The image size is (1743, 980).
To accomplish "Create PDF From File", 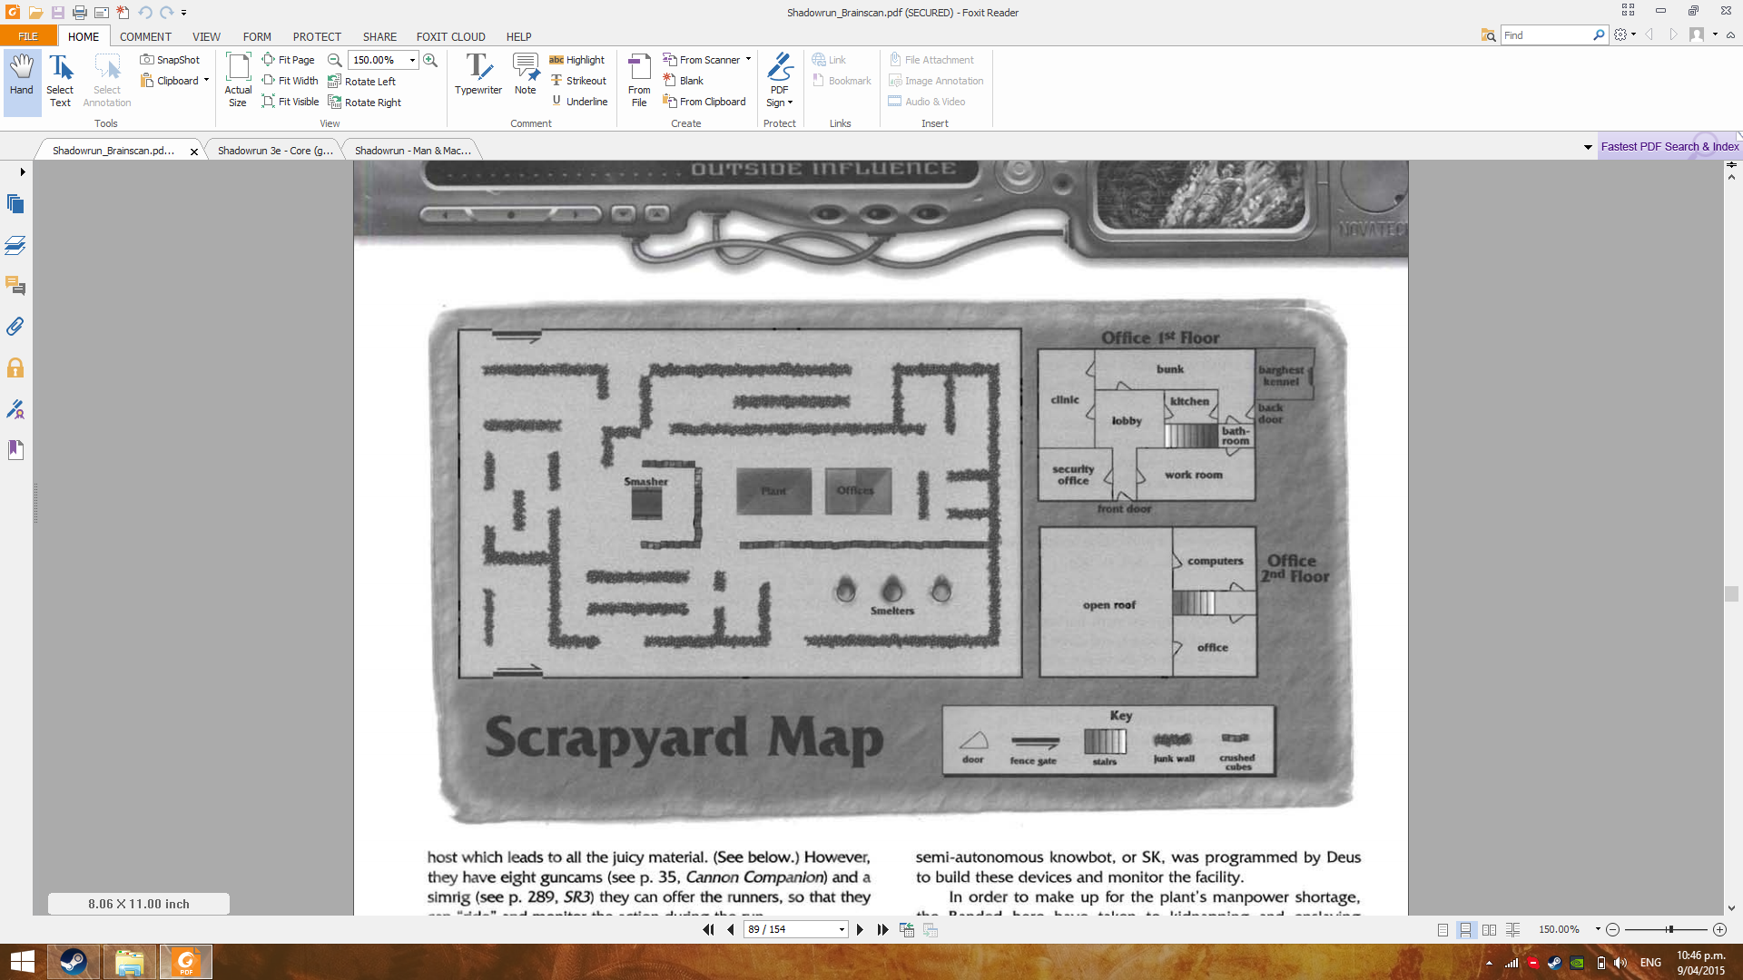I will pyautogui.click(x=639, y=80).
